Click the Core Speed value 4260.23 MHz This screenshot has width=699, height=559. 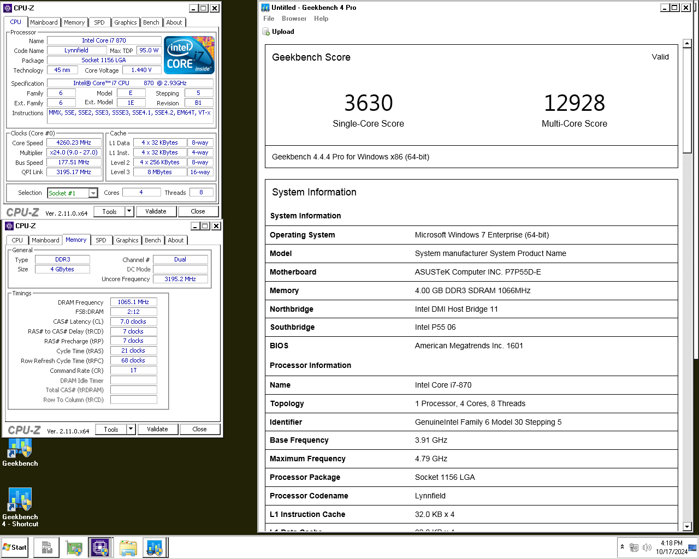coord(74,142)
